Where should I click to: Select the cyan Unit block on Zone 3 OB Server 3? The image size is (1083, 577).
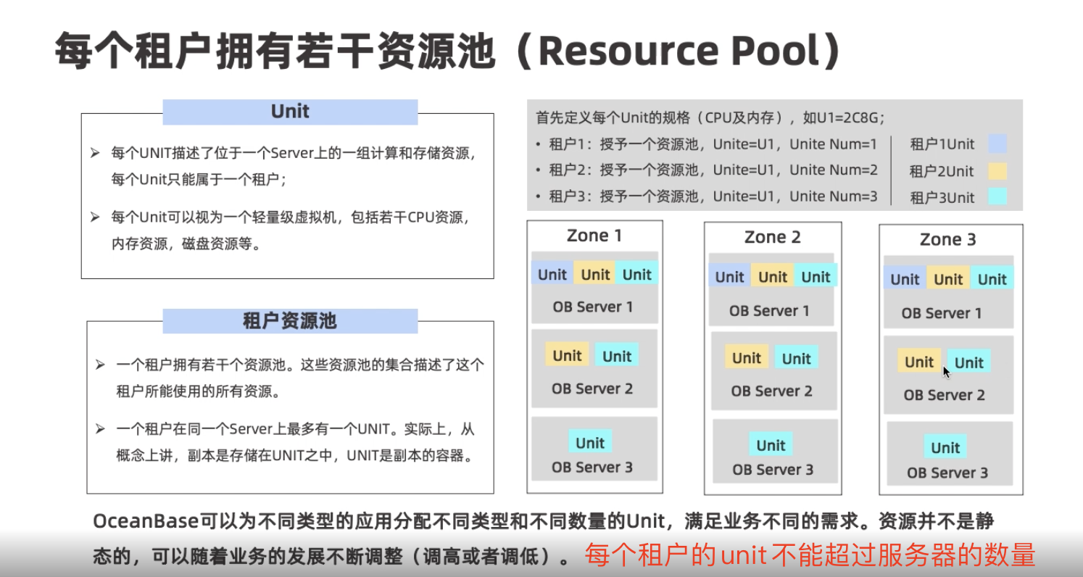pyautogui.click(x=945, y=447)
